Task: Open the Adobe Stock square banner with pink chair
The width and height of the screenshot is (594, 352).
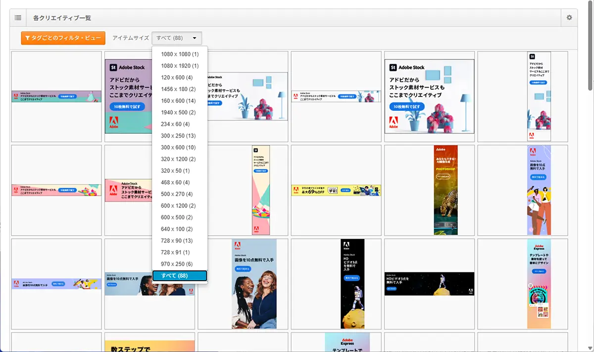Action: point(429,97)
